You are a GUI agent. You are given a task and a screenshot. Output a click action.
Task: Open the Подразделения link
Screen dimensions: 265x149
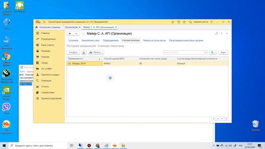(x=111, y=41)
